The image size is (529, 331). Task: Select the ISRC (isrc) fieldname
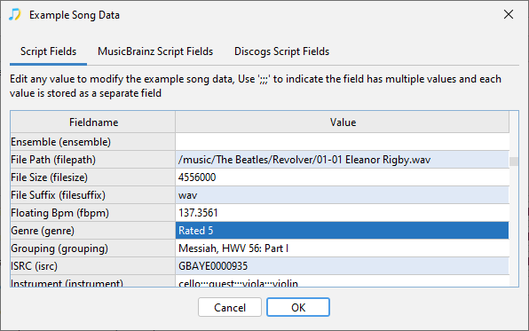click(x=93, y=266)
